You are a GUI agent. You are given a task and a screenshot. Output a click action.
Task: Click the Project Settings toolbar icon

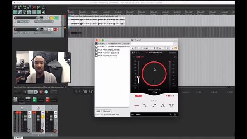pyautogui.click(x=29, y=7)
